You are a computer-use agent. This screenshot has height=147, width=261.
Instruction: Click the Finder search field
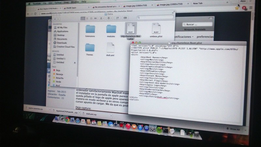click(155, 17)
